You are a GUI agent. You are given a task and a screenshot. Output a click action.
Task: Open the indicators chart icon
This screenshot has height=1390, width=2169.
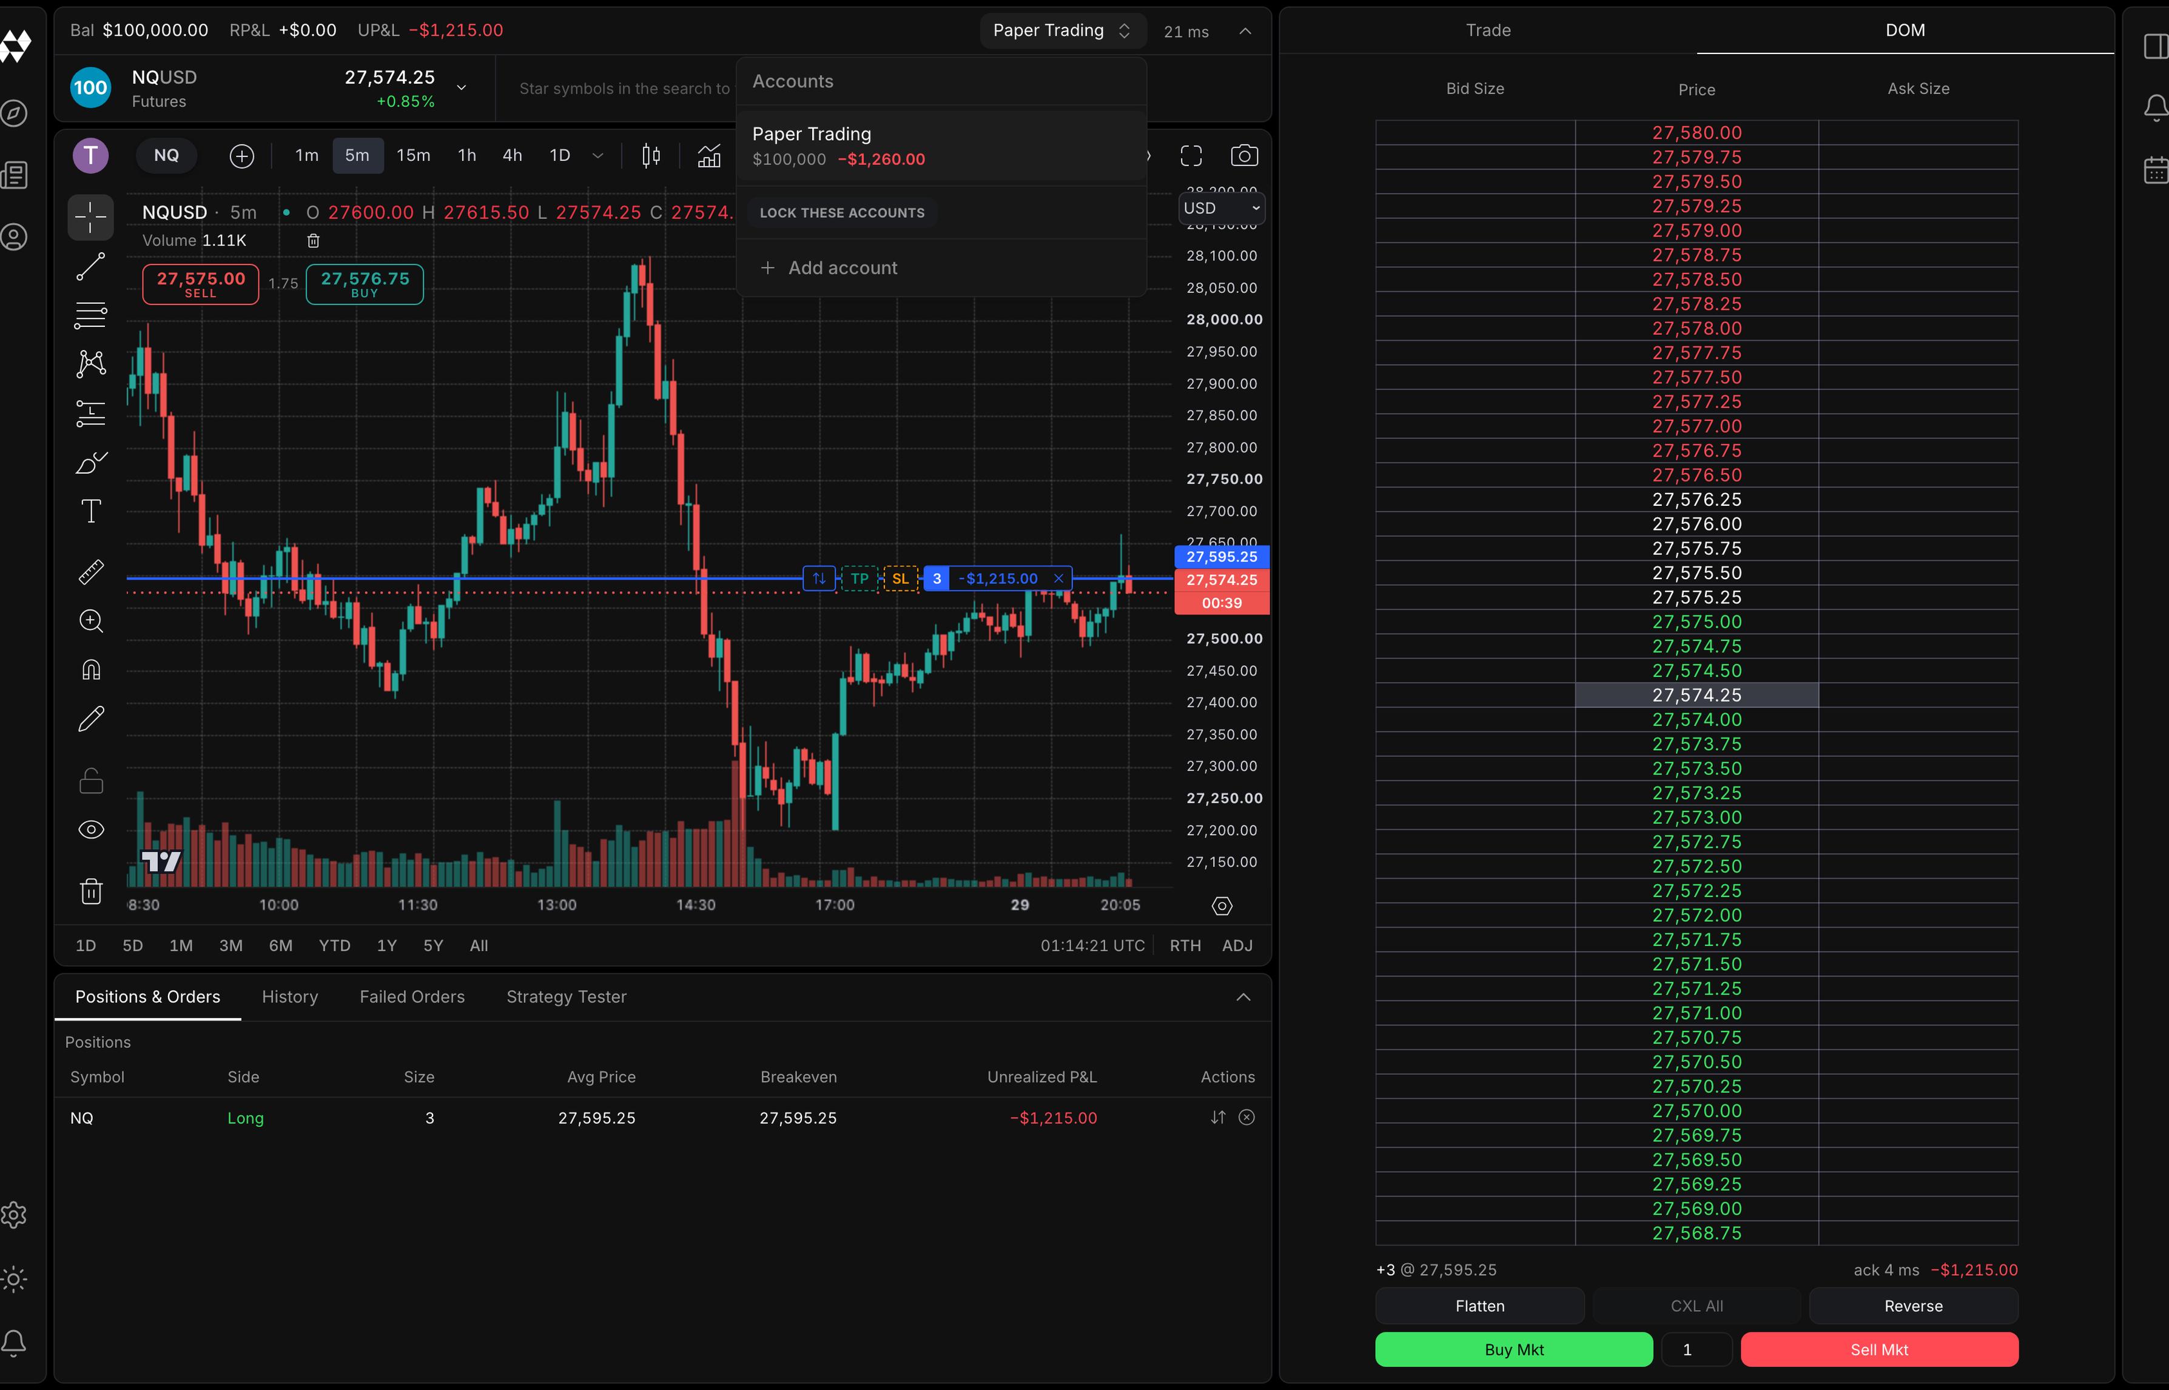coord(708,155)
